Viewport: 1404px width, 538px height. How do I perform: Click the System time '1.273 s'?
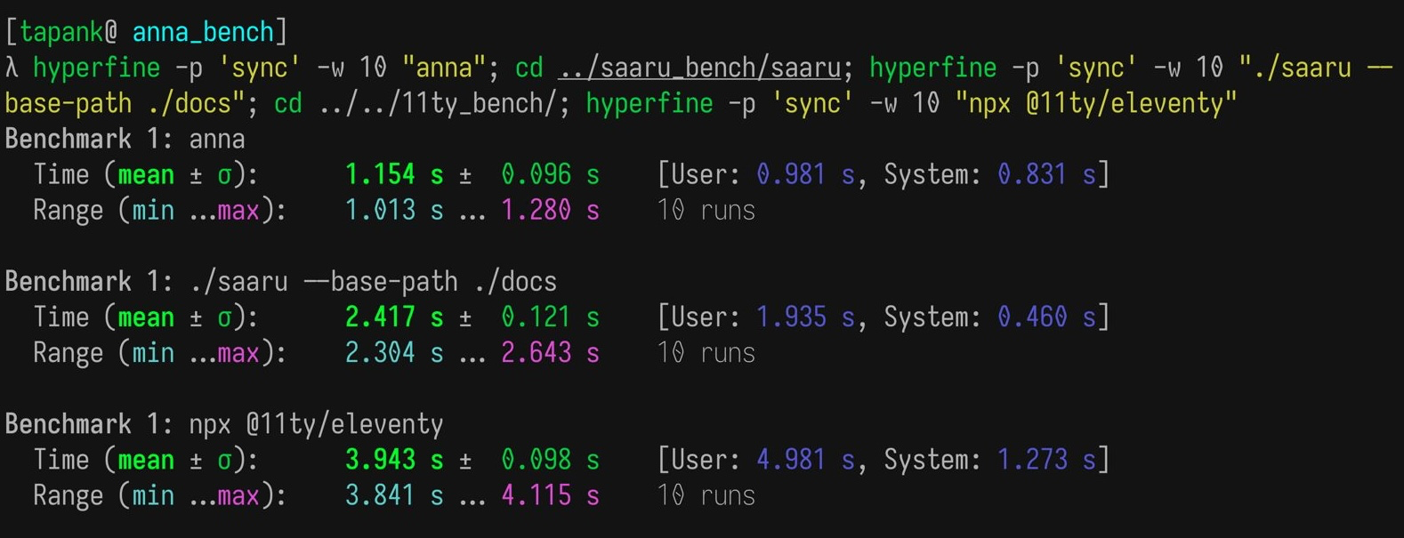click(x=1046, y=460)
